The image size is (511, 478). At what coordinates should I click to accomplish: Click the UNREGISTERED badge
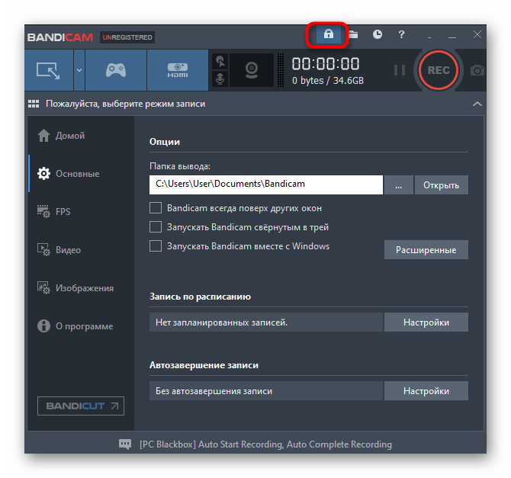tap(127, 37)
